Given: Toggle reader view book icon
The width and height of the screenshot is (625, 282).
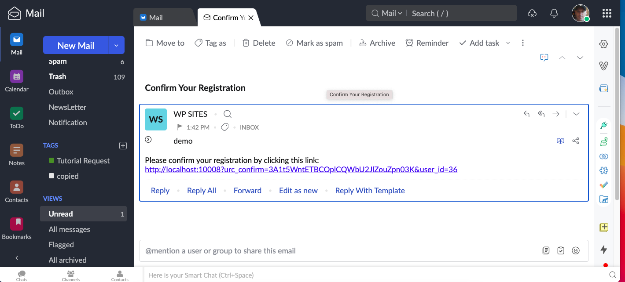Looking at the screenshot, I should click(x=560, y=141).
